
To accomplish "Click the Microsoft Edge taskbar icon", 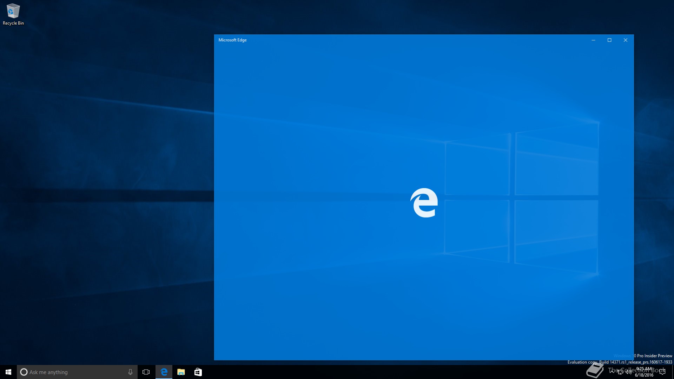I will point(164,372).
